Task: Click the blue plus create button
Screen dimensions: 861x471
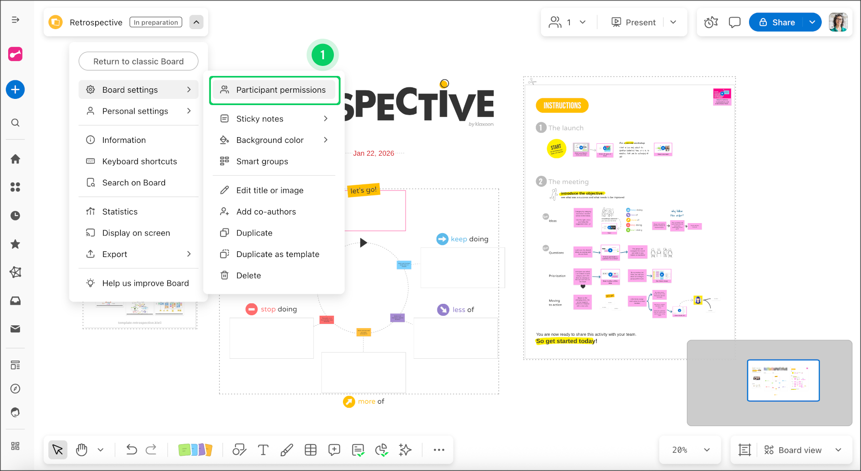Action: pos(15,90)
